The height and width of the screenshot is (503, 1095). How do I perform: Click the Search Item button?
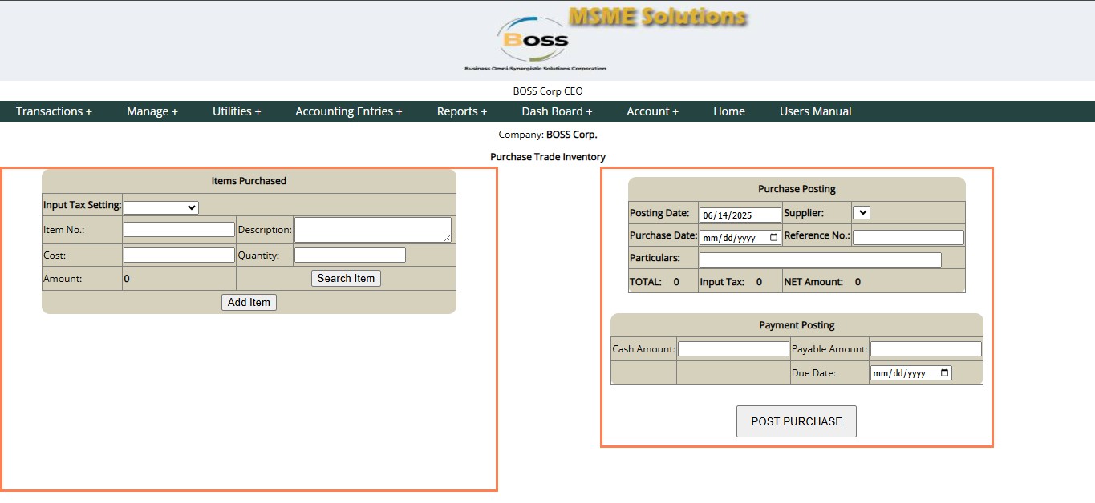[346, 278]
